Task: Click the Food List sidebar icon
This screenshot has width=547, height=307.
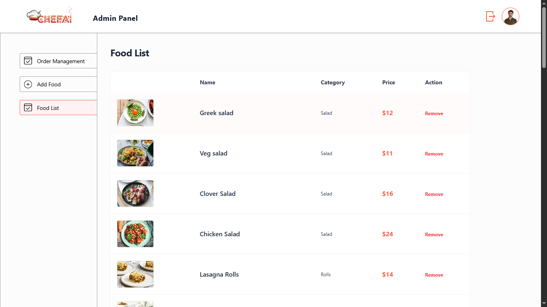Action: (28, 108)
